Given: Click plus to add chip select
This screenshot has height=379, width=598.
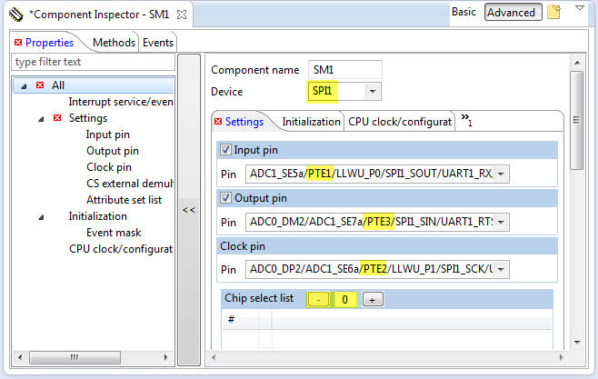Looking at the screenshot, I should click(x=374, y=299).
